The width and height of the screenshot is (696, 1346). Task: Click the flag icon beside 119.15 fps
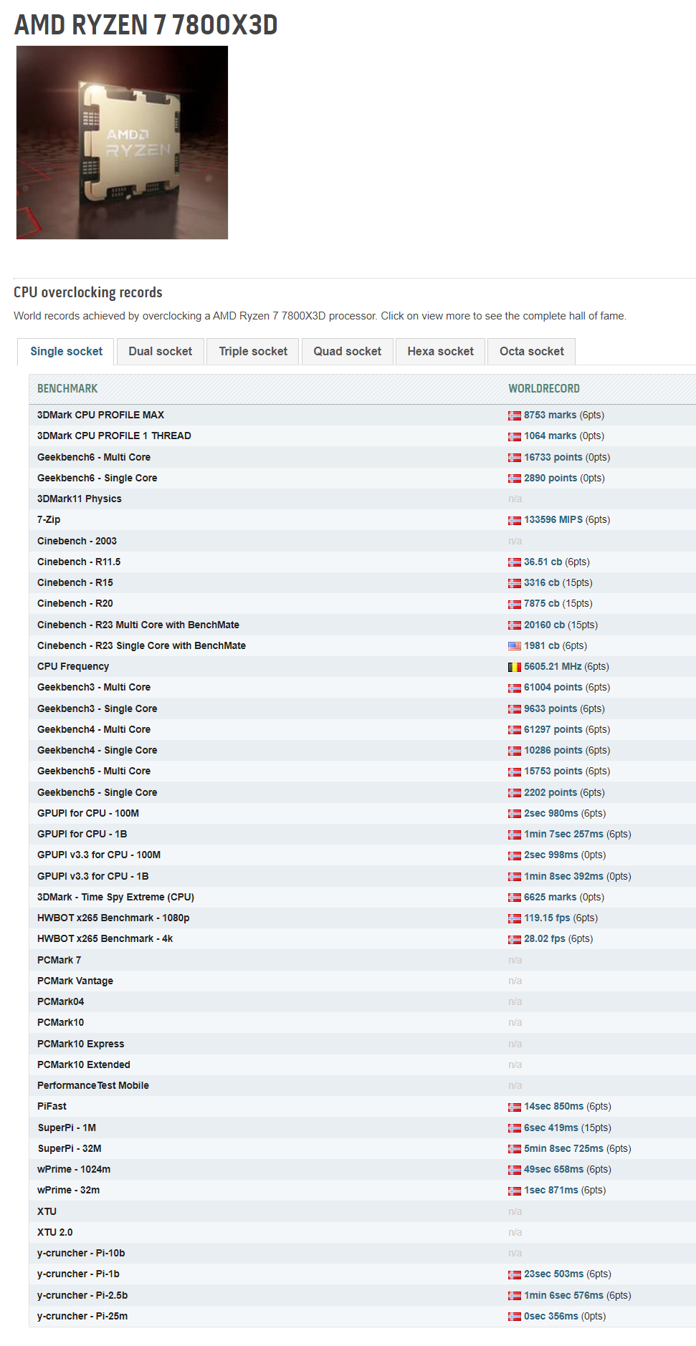[x=515, y=918]
